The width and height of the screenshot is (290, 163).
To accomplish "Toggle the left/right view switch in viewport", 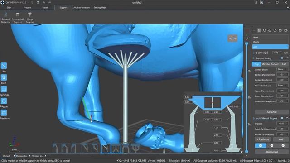I will 232,38.
